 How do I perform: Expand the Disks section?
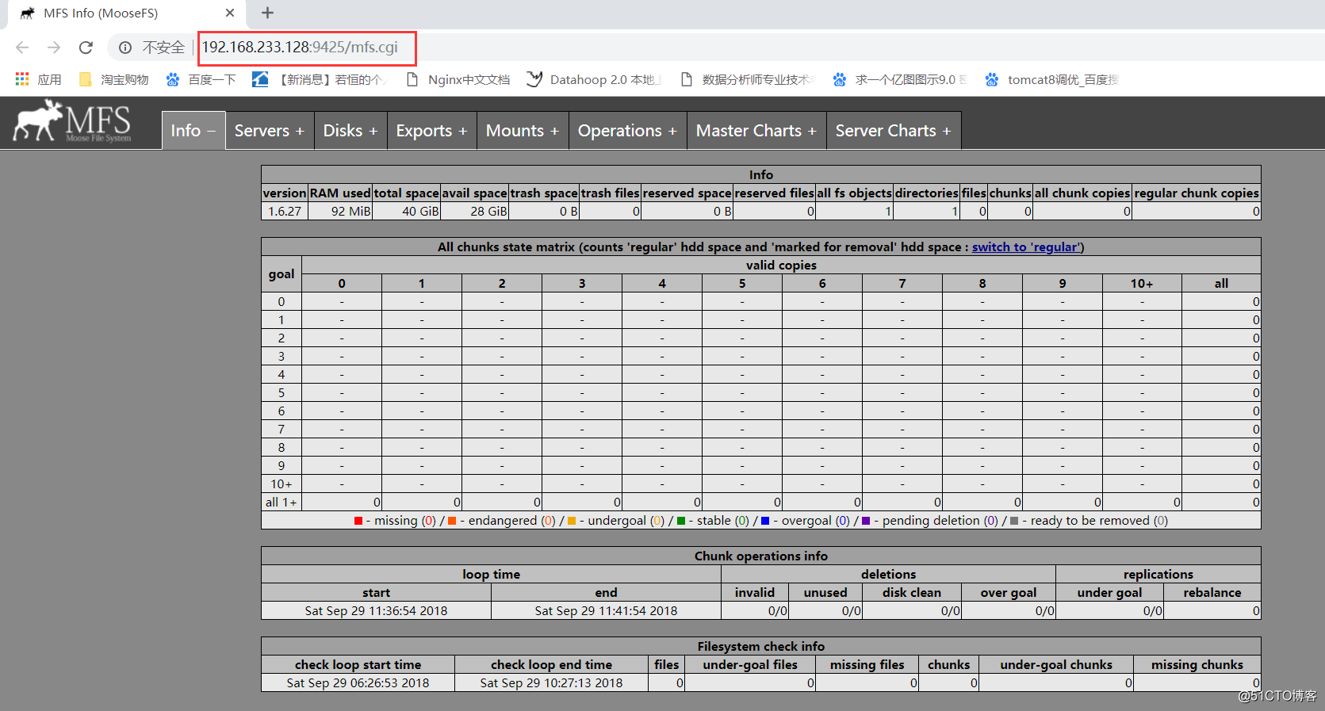tap(350, 130)
